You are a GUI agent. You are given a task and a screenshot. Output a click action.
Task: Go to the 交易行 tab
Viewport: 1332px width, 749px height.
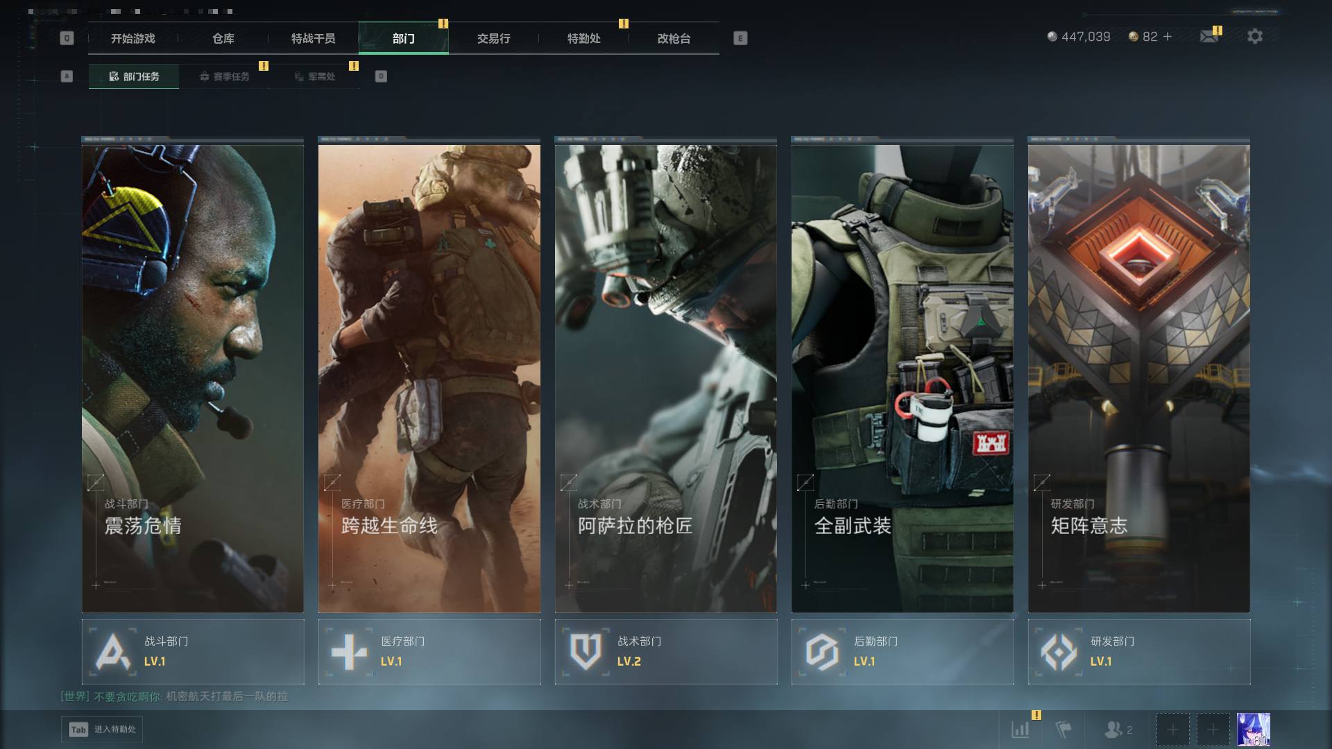coord(494,38)
